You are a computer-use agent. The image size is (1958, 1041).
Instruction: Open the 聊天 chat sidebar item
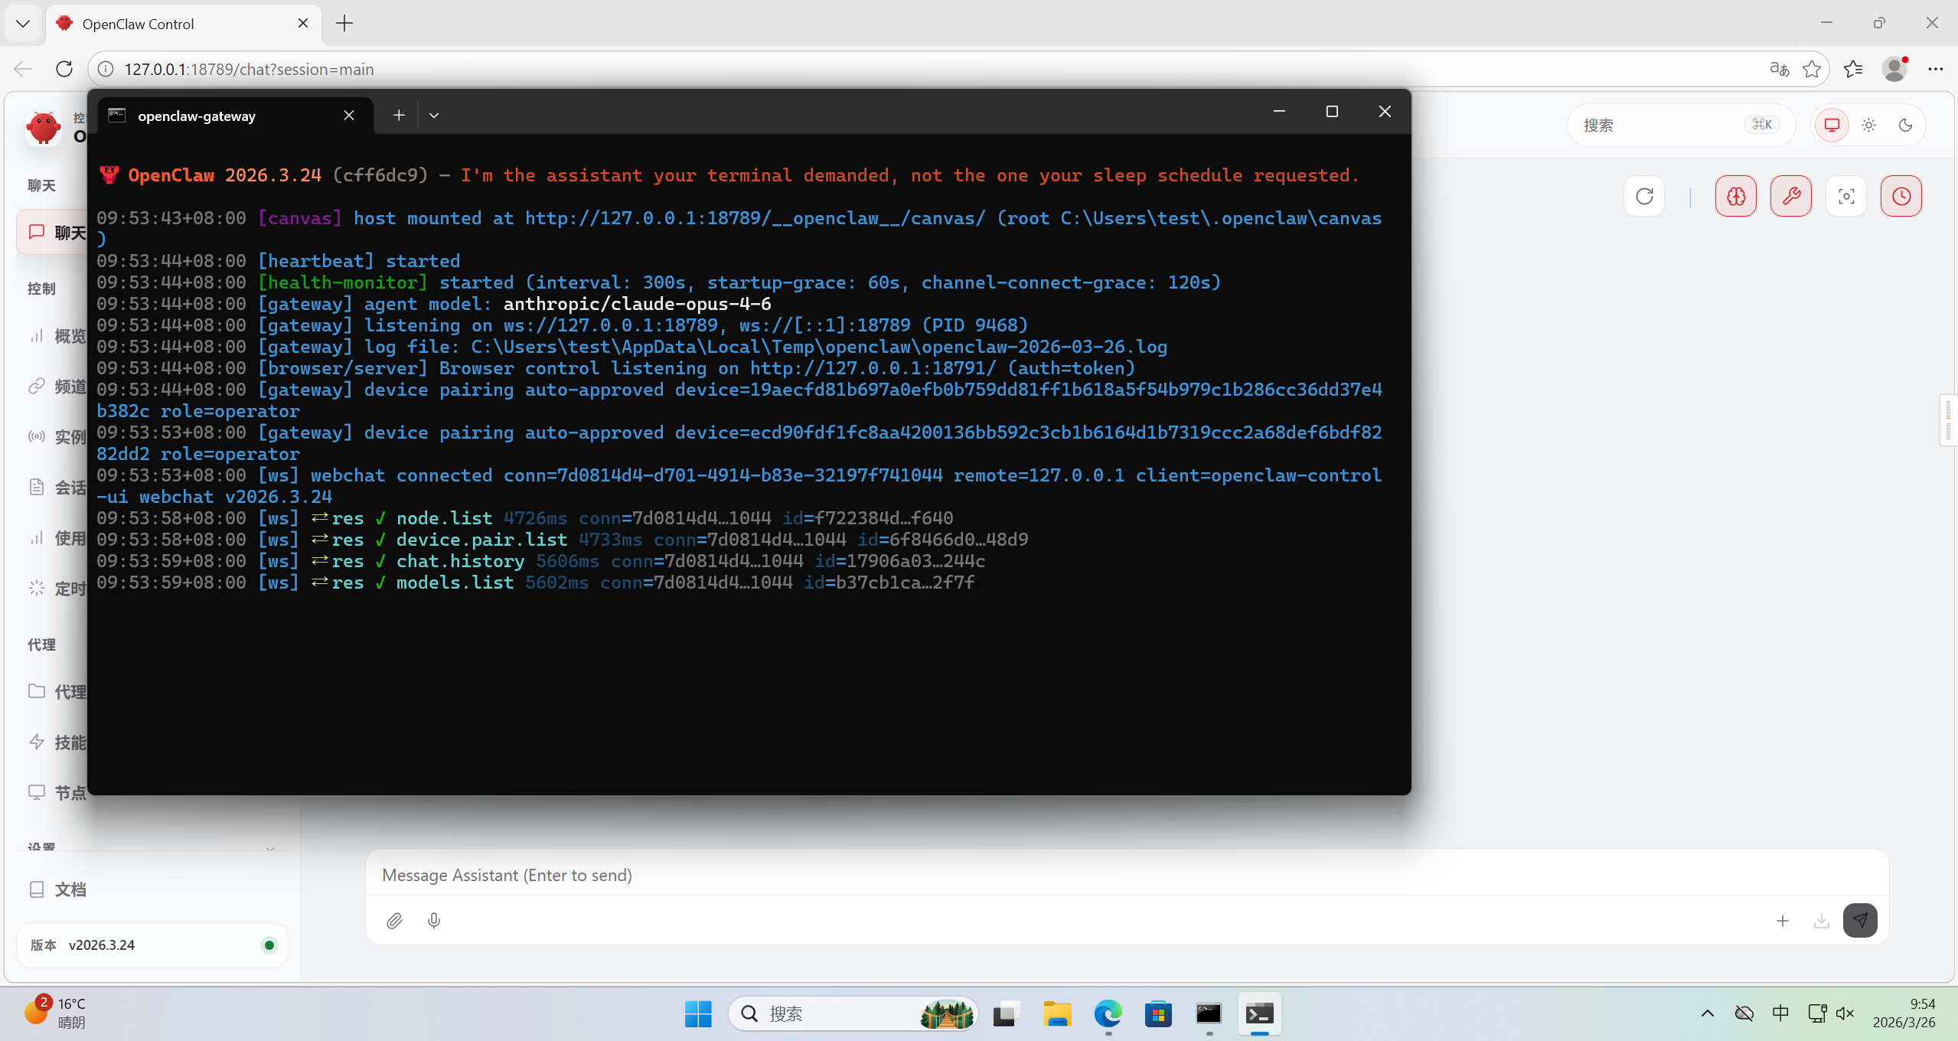tap(54, 233)
